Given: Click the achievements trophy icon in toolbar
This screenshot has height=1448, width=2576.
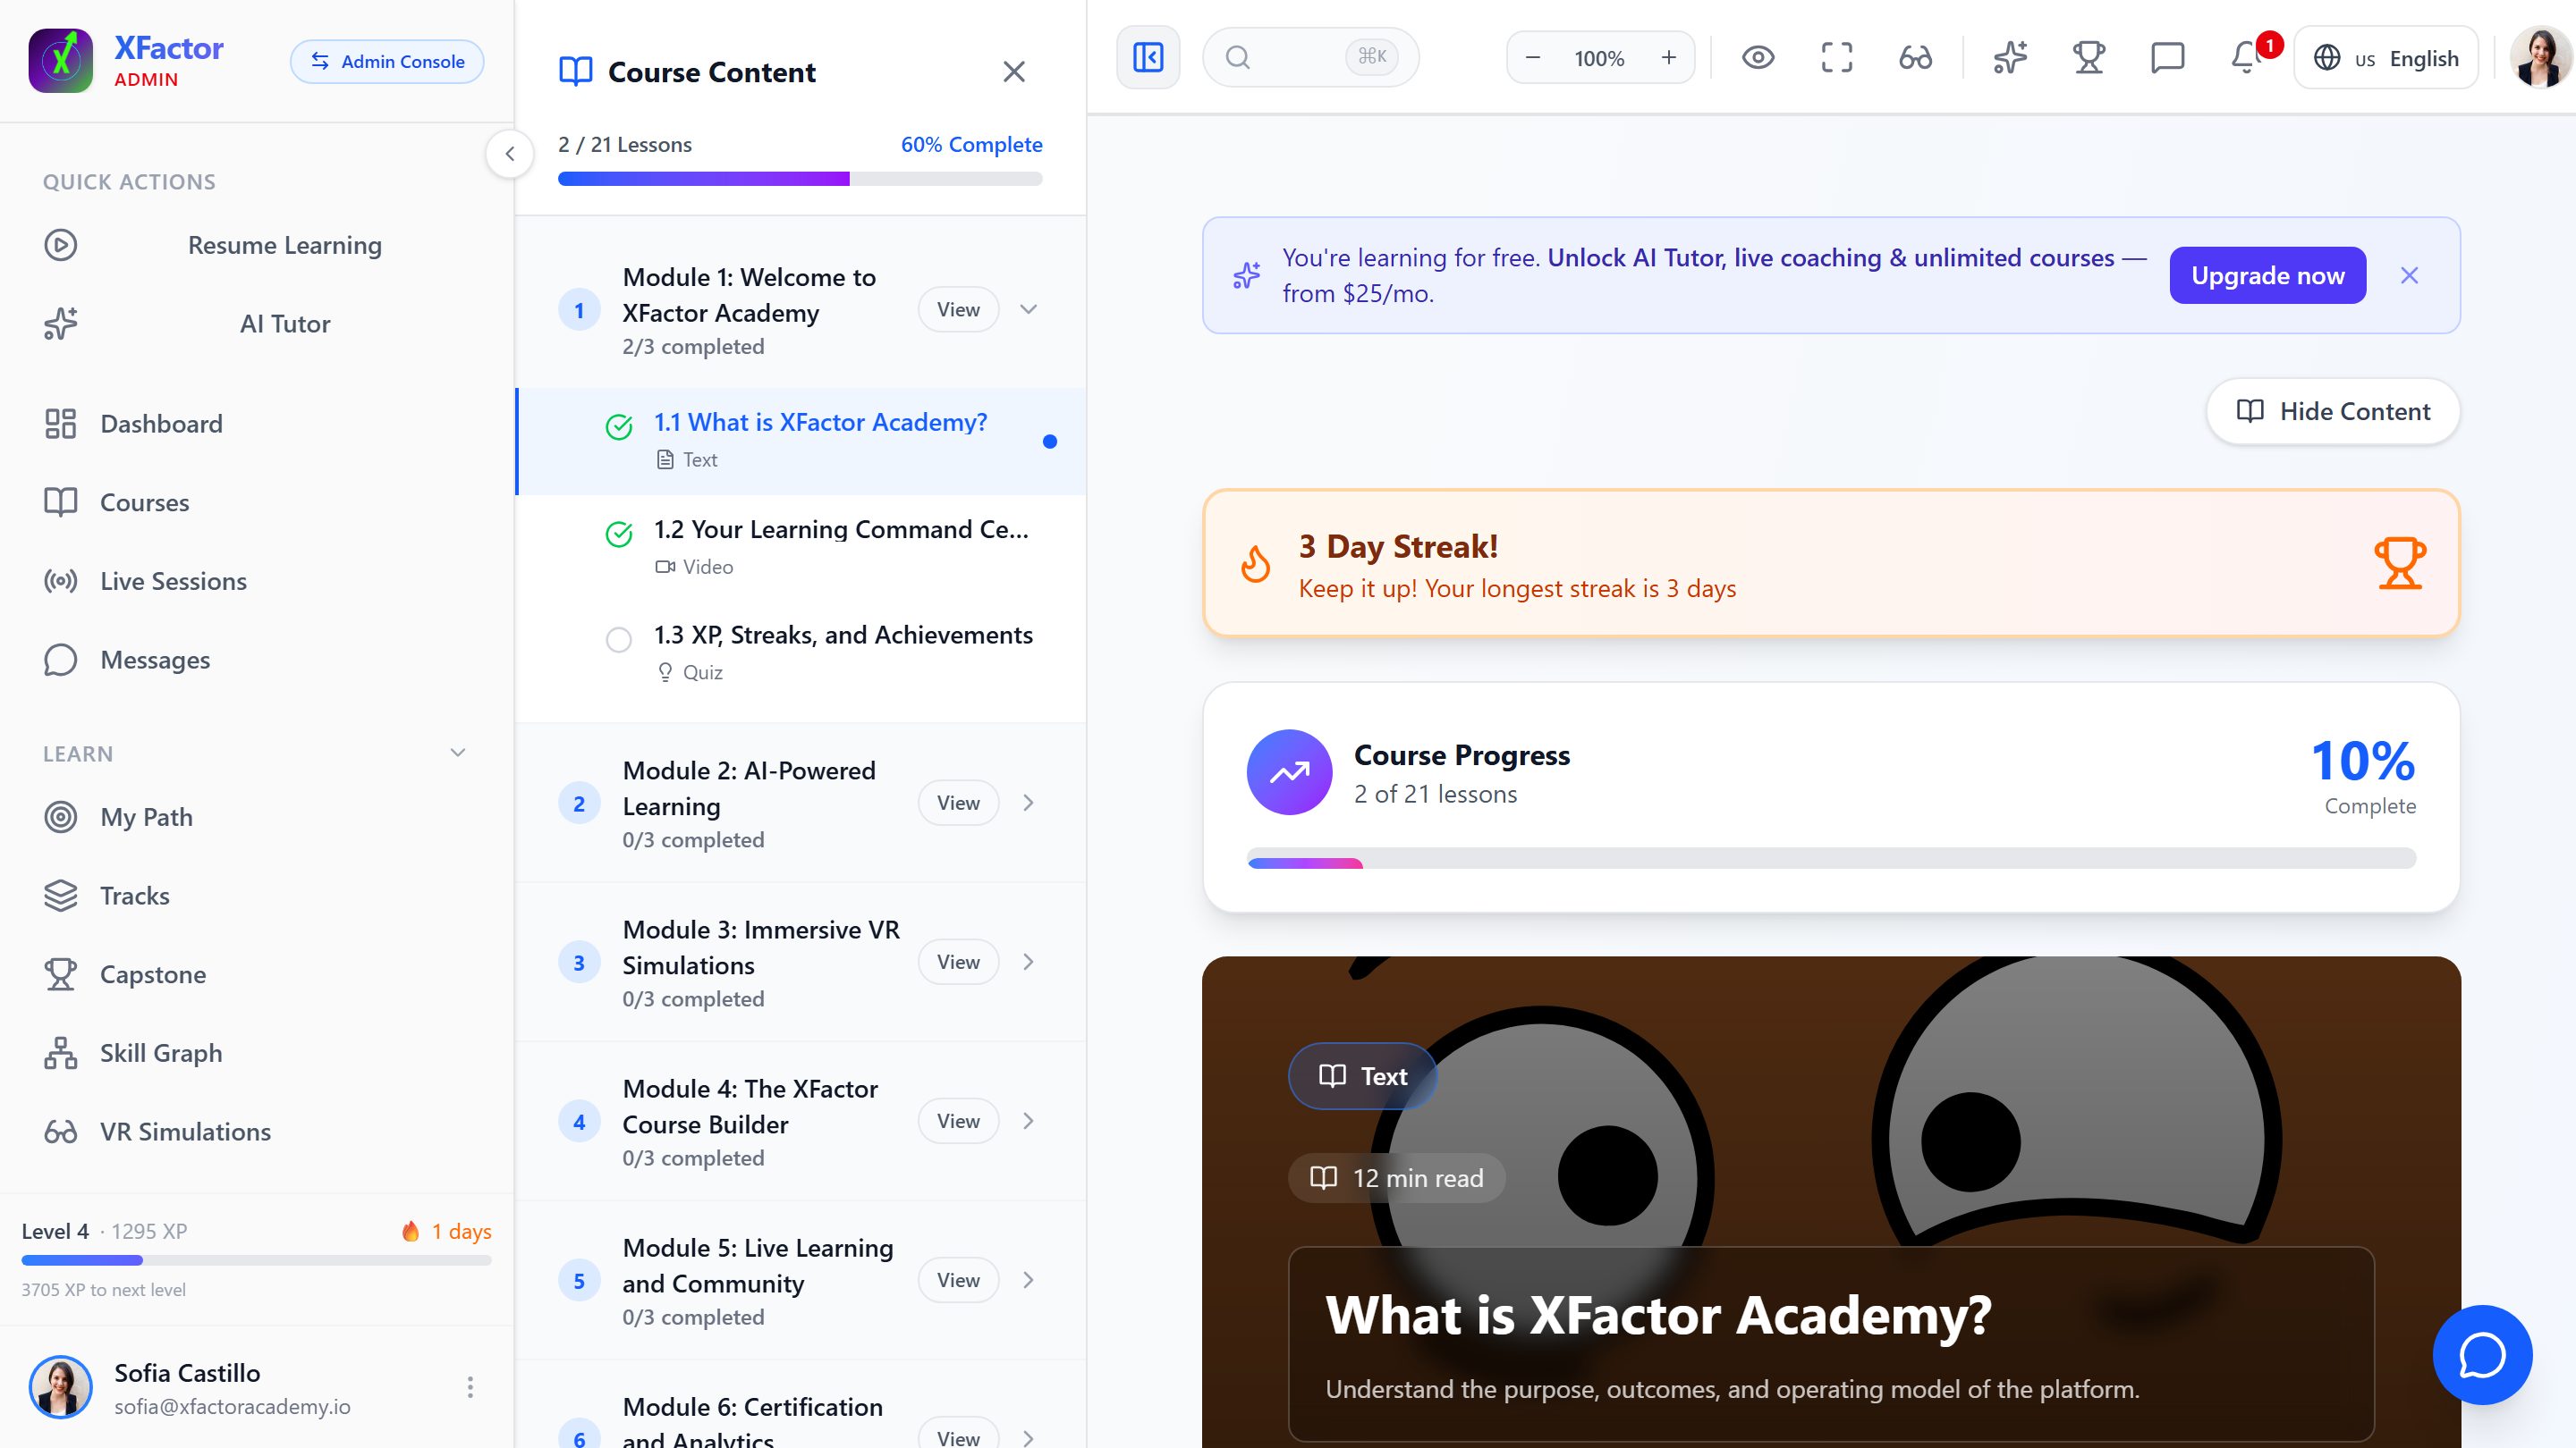Looking at the screenshot, I should point(2088,58).
